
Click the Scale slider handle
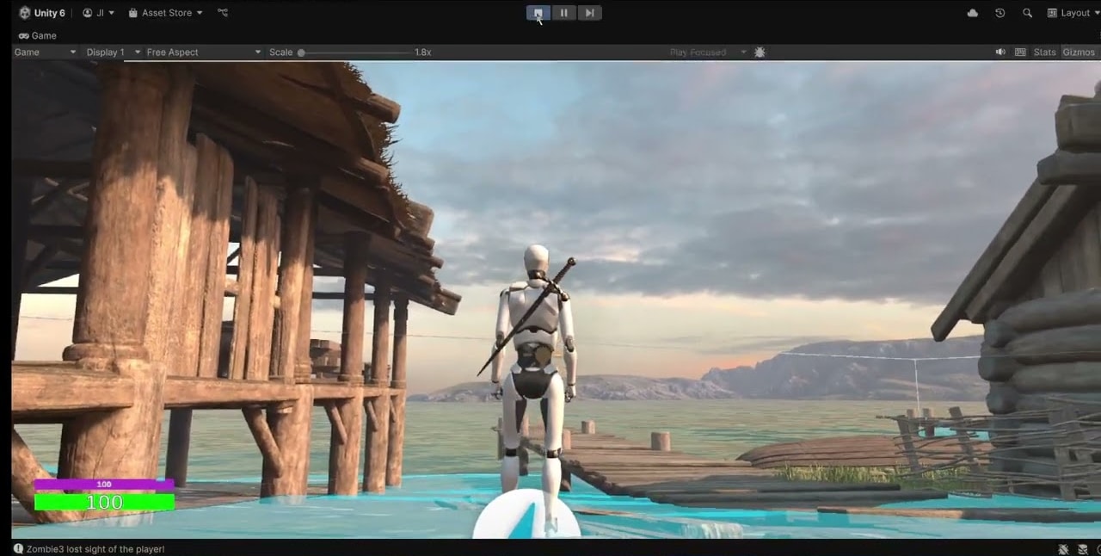click(x=301, y=53)
